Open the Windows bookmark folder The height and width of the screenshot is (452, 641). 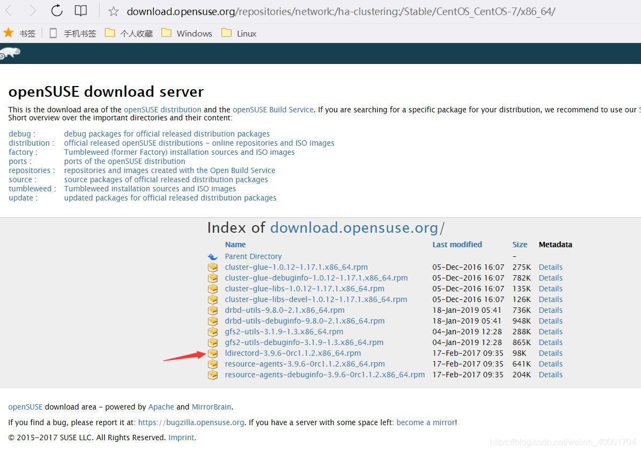pos(186,33)
